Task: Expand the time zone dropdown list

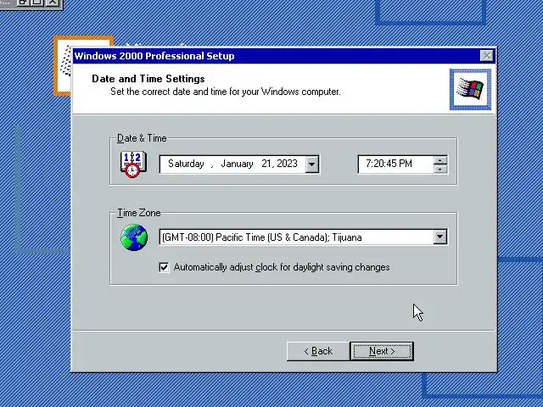Action: click(439, 237)
